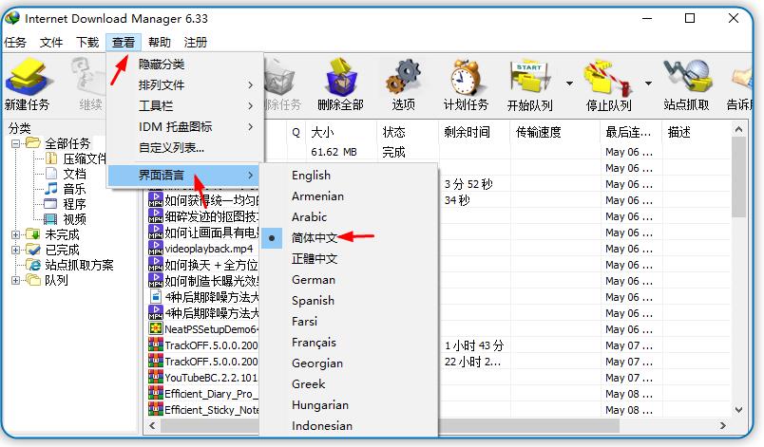
Task: Select the 视频 category icon
Action: tap(50, 219)
